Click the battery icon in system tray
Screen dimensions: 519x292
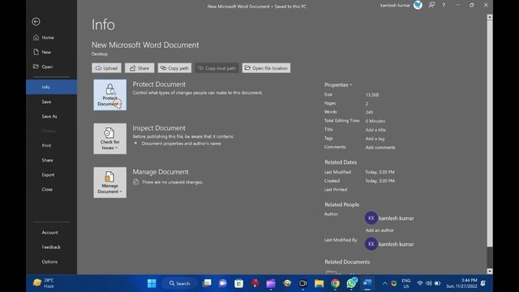[x=438, y=283]
